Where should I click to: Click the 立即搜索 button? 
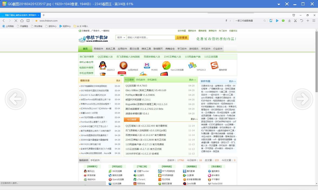[182, 38]
